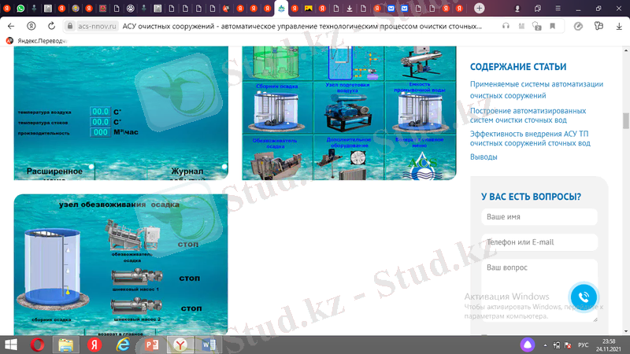Open the Yandex home button in toolbar
Image resolution: width=630 pixels, height=354 pixels.
point(31,26)
